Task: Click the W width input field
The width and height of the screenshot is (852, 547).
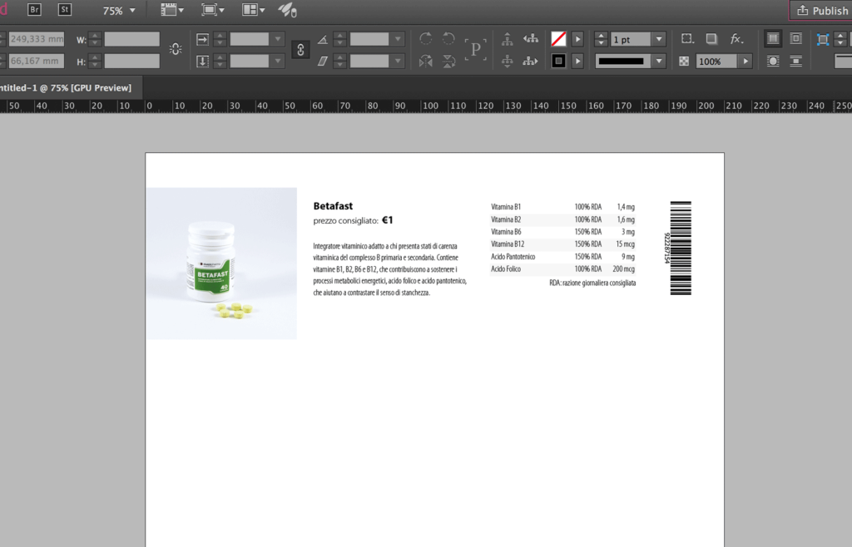Action: 132,39
